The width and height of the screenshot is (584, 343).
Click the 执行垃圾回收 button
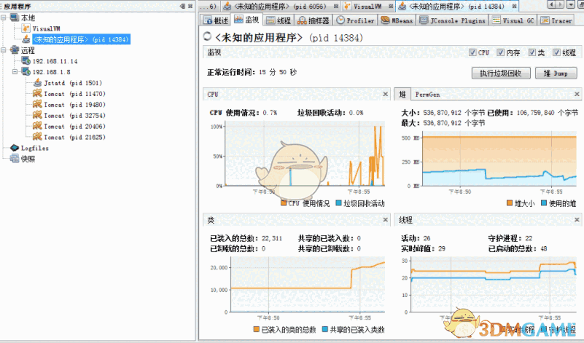tap(501, 74)
